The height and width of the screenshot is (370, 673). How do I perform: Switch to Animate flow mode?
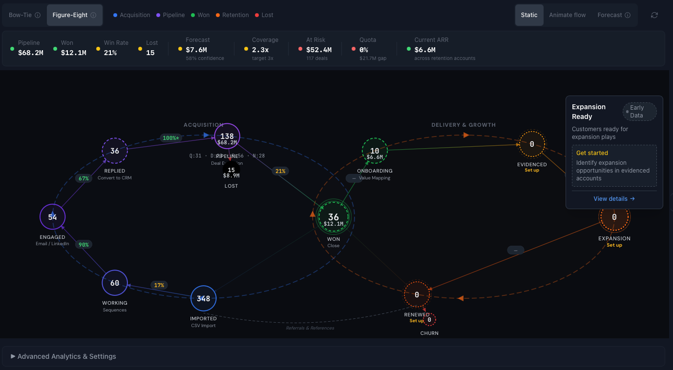567,15
